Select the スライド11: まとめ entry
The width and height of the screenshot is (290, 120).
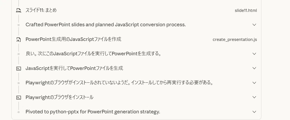(x=41, y=10)
